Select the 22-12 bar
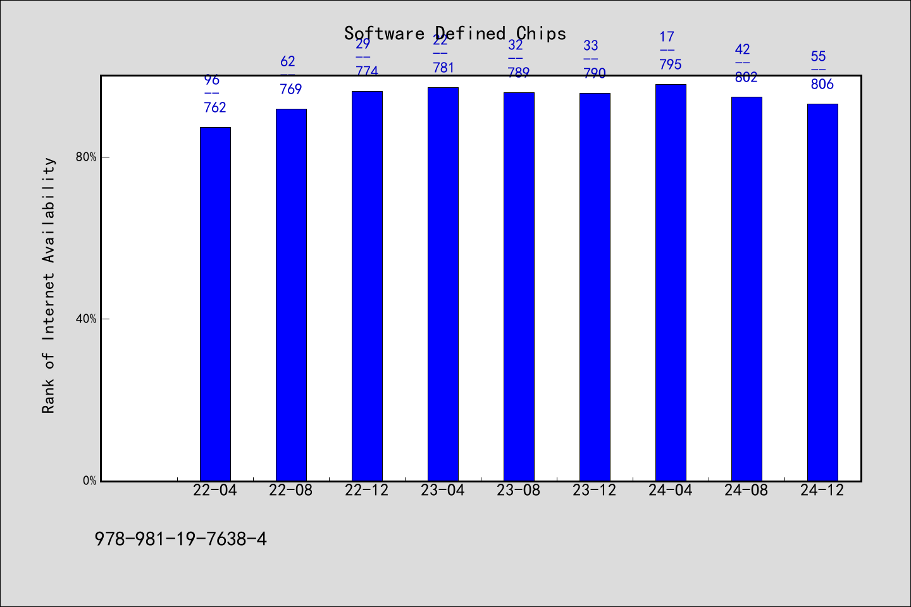This screenshot has width=911, height=607. coord(367,286)
